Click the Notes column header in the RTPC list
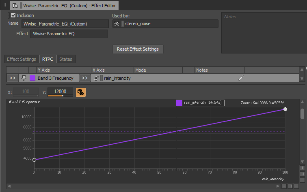This screenshot has width=307, height=192. (x=220, y=70)
